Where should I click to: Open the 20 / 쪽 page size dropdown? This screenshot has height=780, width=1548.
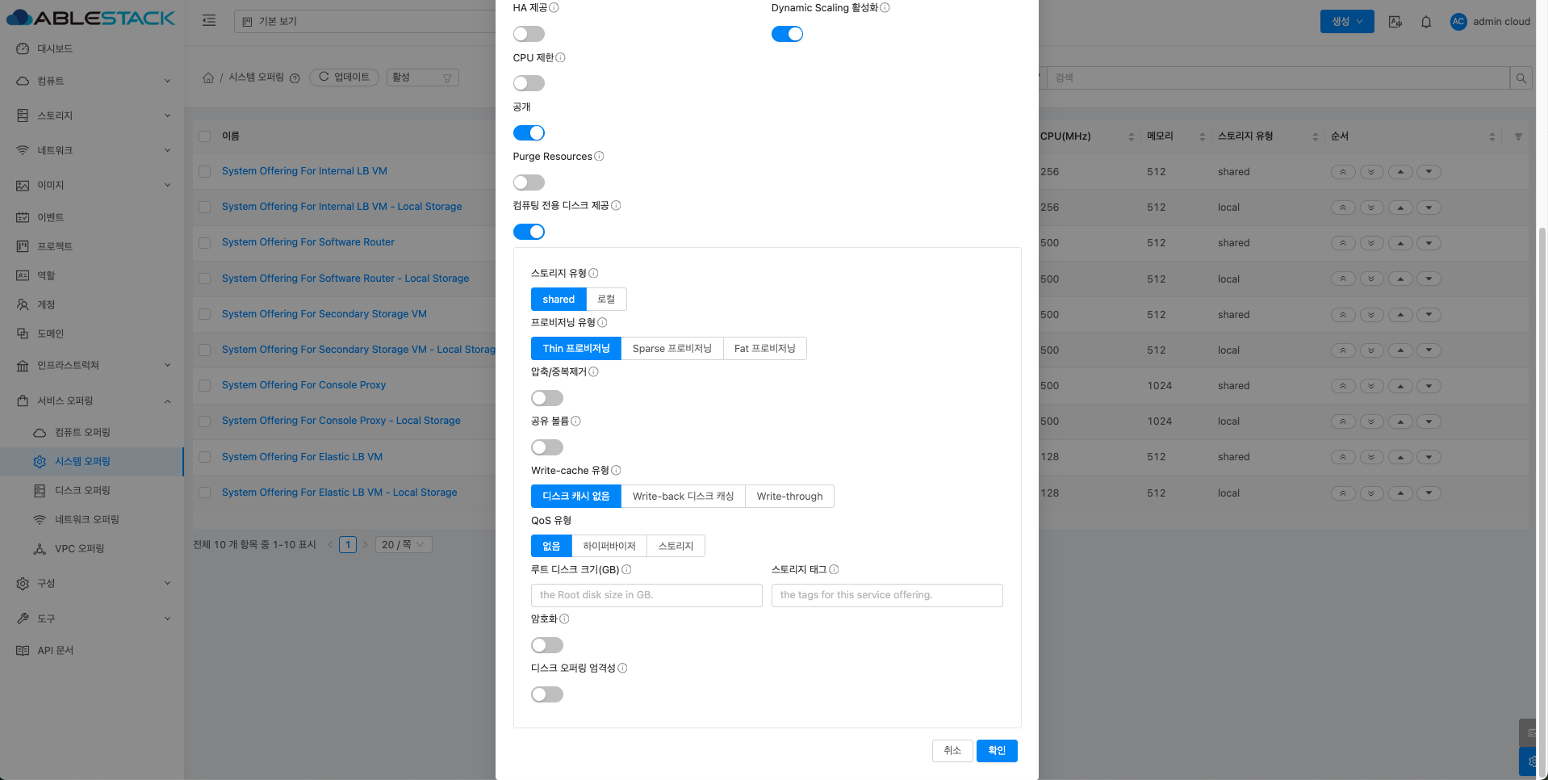[403, 545]
